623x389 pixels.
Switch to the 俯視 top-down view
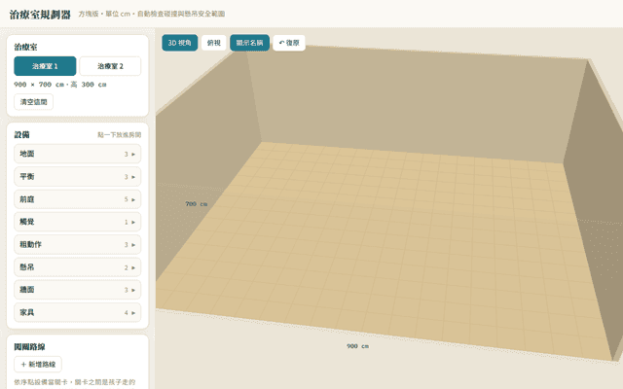(x=214, y=43)
